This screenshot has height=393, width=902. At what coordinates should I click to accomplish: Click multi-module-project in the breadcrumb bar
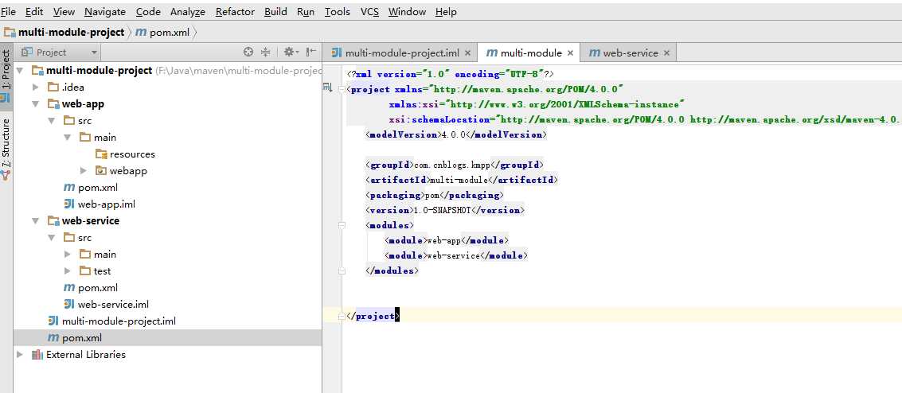click(72, 32)
